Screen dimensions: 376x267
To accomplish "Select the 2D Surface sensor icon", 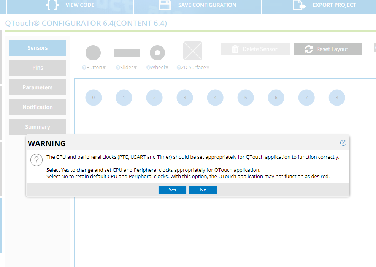I will pos(192,51).
